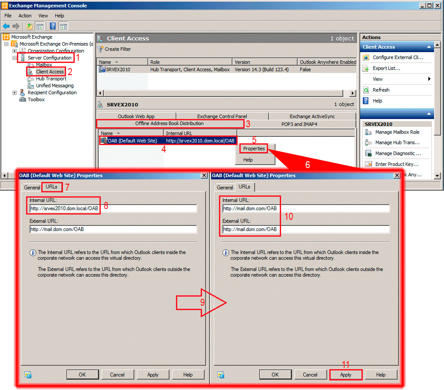Open the Action menu
Viewport: 444px width, 390px height.
(x=25, y=16)
